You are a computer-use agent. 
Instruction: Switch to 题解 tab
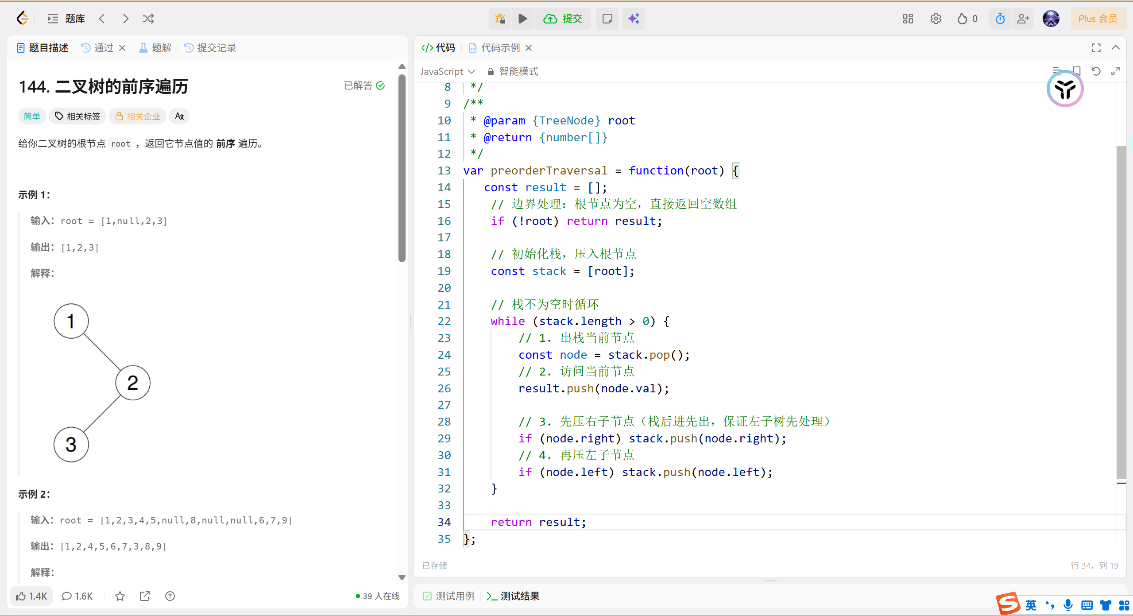point(155,48)
